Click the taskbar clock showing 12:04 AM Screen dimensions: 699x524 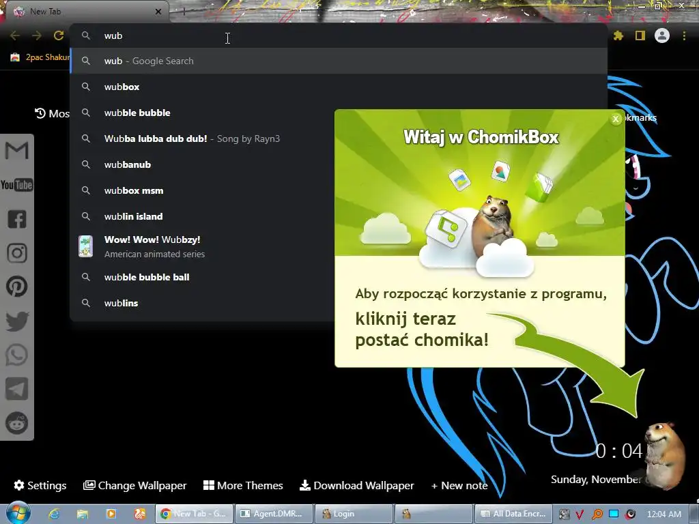pyautogui.click(x=664, y=514)
